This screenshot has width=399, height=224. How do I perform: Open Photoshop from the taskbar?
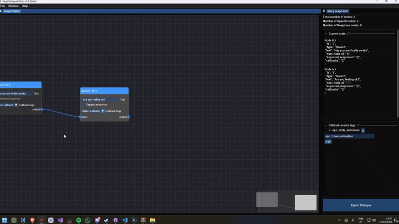coord(134,220)
